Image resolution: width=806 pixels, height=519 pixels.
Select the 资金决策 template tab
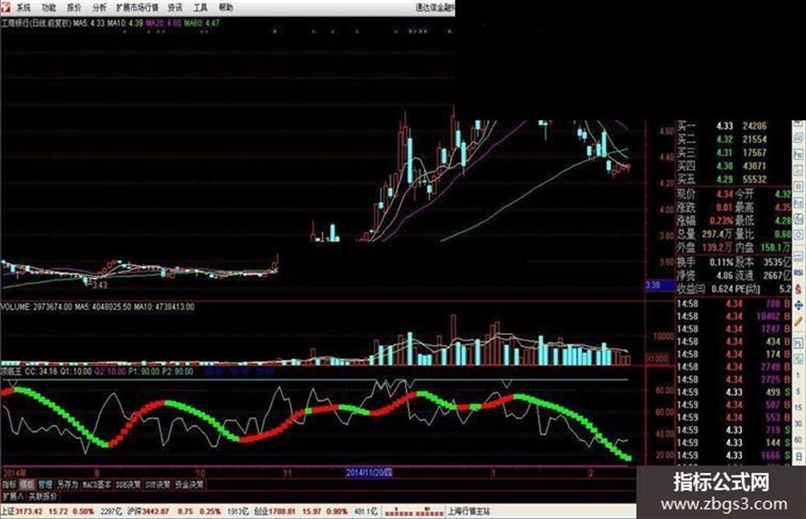(x=189, y=484)
